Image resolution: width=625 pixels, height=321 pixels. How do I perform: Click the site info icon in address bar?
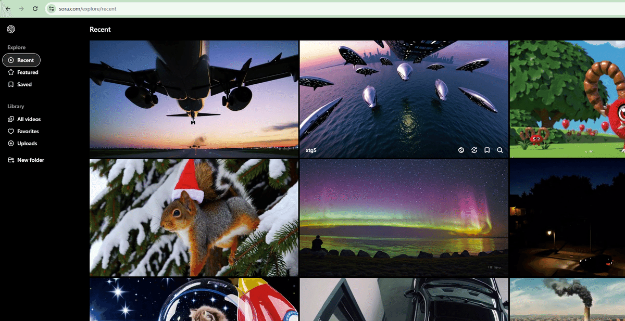(51, 9)
